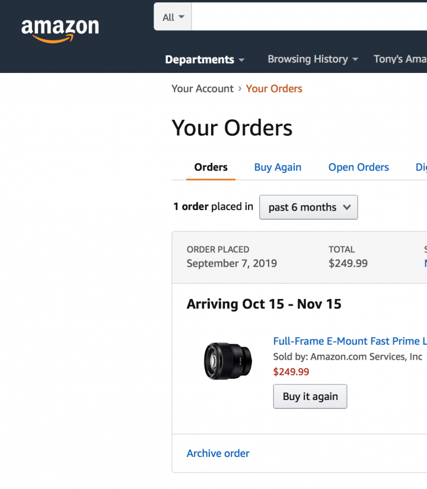Click the Amazon logo

(x=60, y=30)
